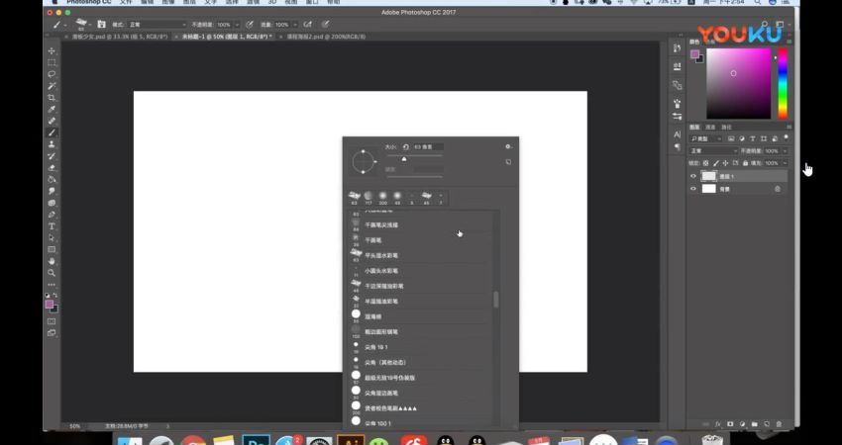Image resolution: width=842 pixels, height=445 pixels.
Task: Select the Zoom magnifier tool
Action: pos(52,273)
